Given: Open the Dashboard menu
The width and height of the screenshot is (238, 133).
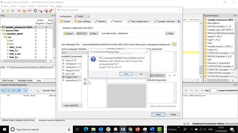Looking at the screenshot, I should click(x=42, y=6).
